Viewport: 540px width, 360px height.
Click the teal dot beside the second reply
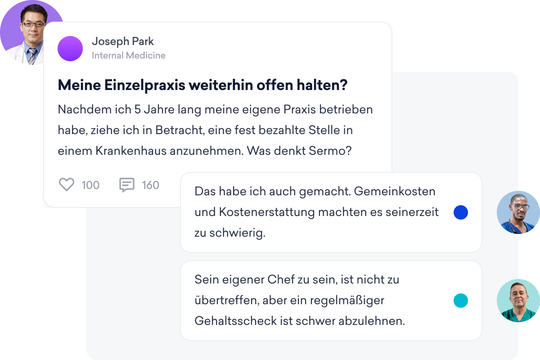tap(460, 300)
